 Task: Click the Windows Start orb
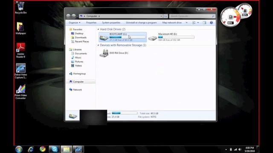[x=19, y=149]
